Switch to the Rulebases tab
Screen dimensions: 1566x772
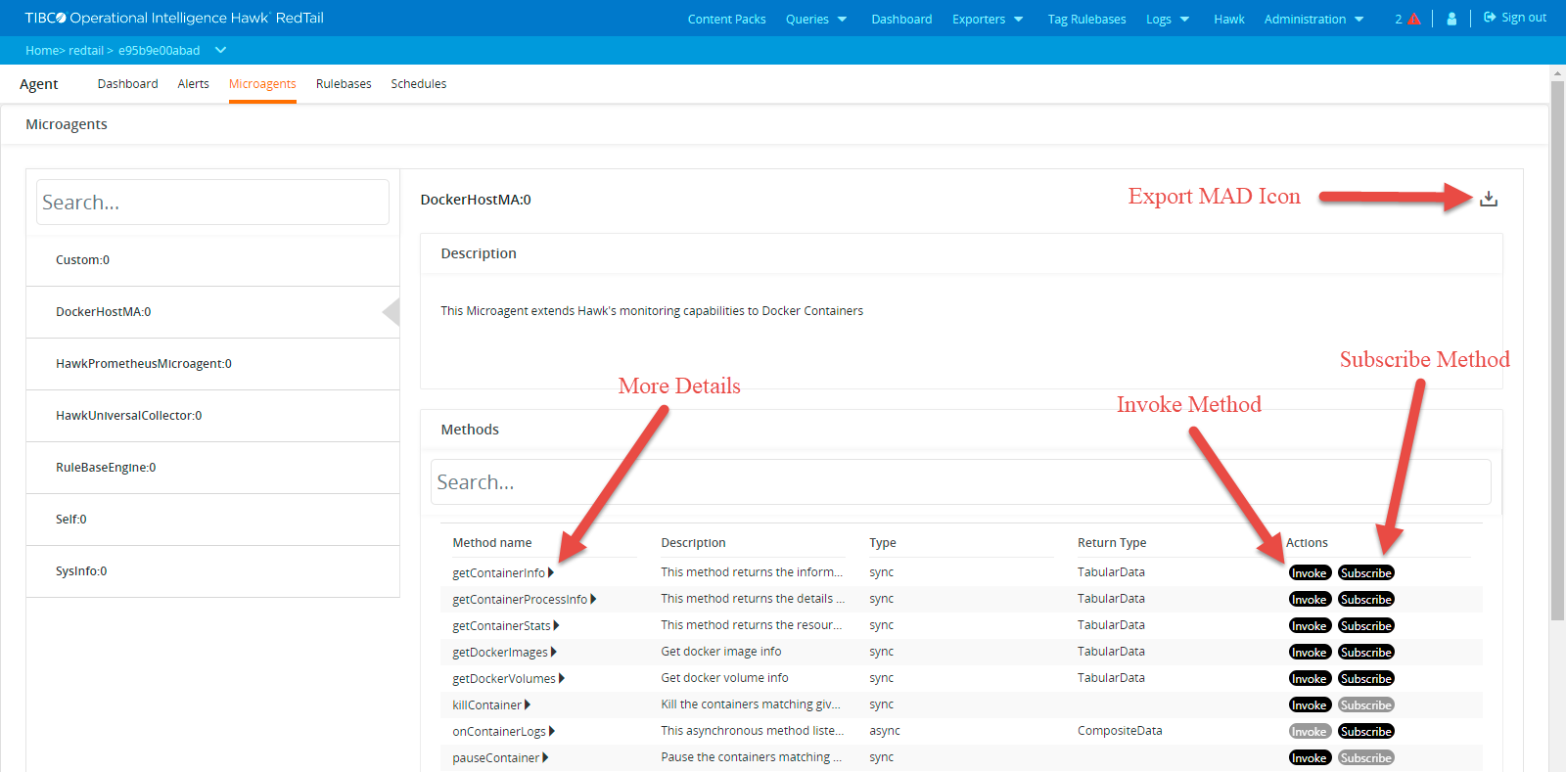344,84
